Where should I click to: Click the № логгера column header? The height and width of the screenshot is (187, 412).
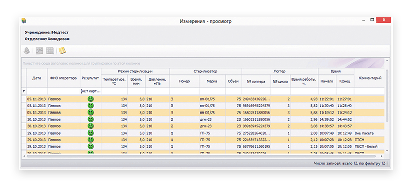(256, 81)
